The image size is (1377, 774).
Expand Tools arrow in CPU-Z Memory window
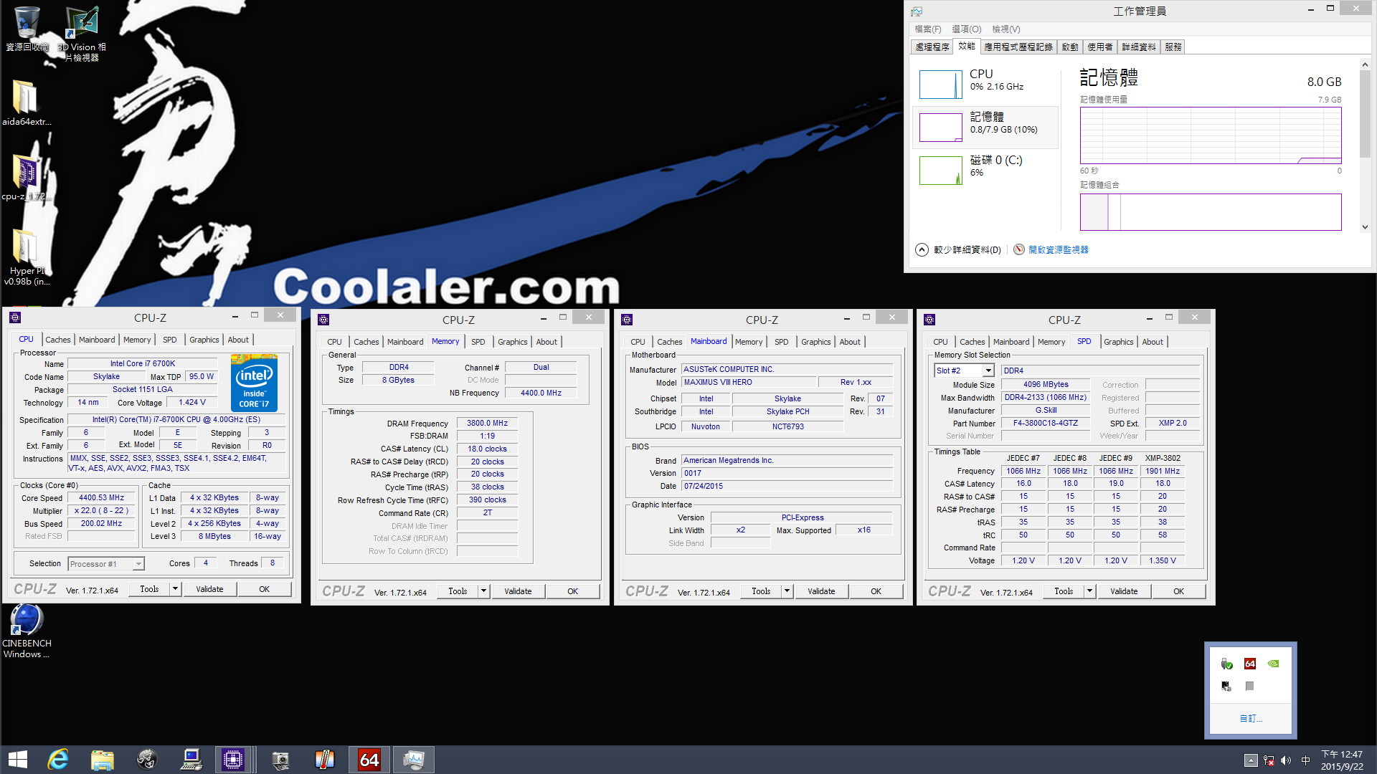(484, 591)
